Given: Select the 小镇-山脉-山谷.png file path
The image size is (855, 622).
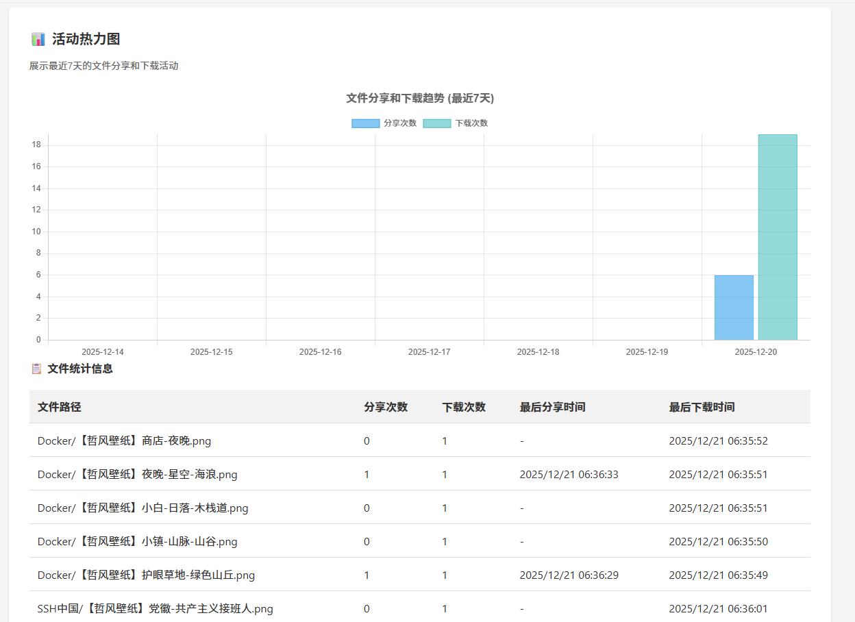Looking at the screenshot, I should click(138, 541).
